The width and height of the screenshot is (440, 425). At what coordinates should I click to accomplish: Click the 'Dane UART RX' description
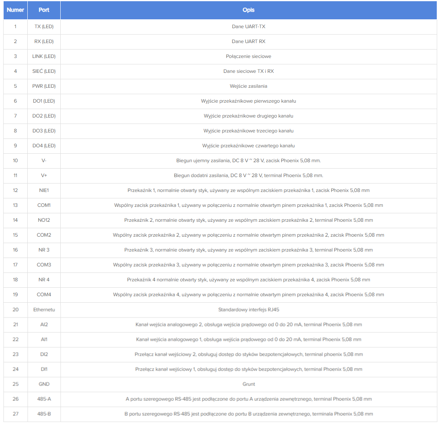tap(249, 41)
